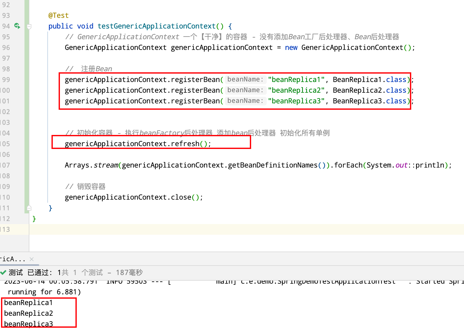Viewport: 464px width, 330px height.
Task: Click the close() method call
Action: (x=185, y=197)
